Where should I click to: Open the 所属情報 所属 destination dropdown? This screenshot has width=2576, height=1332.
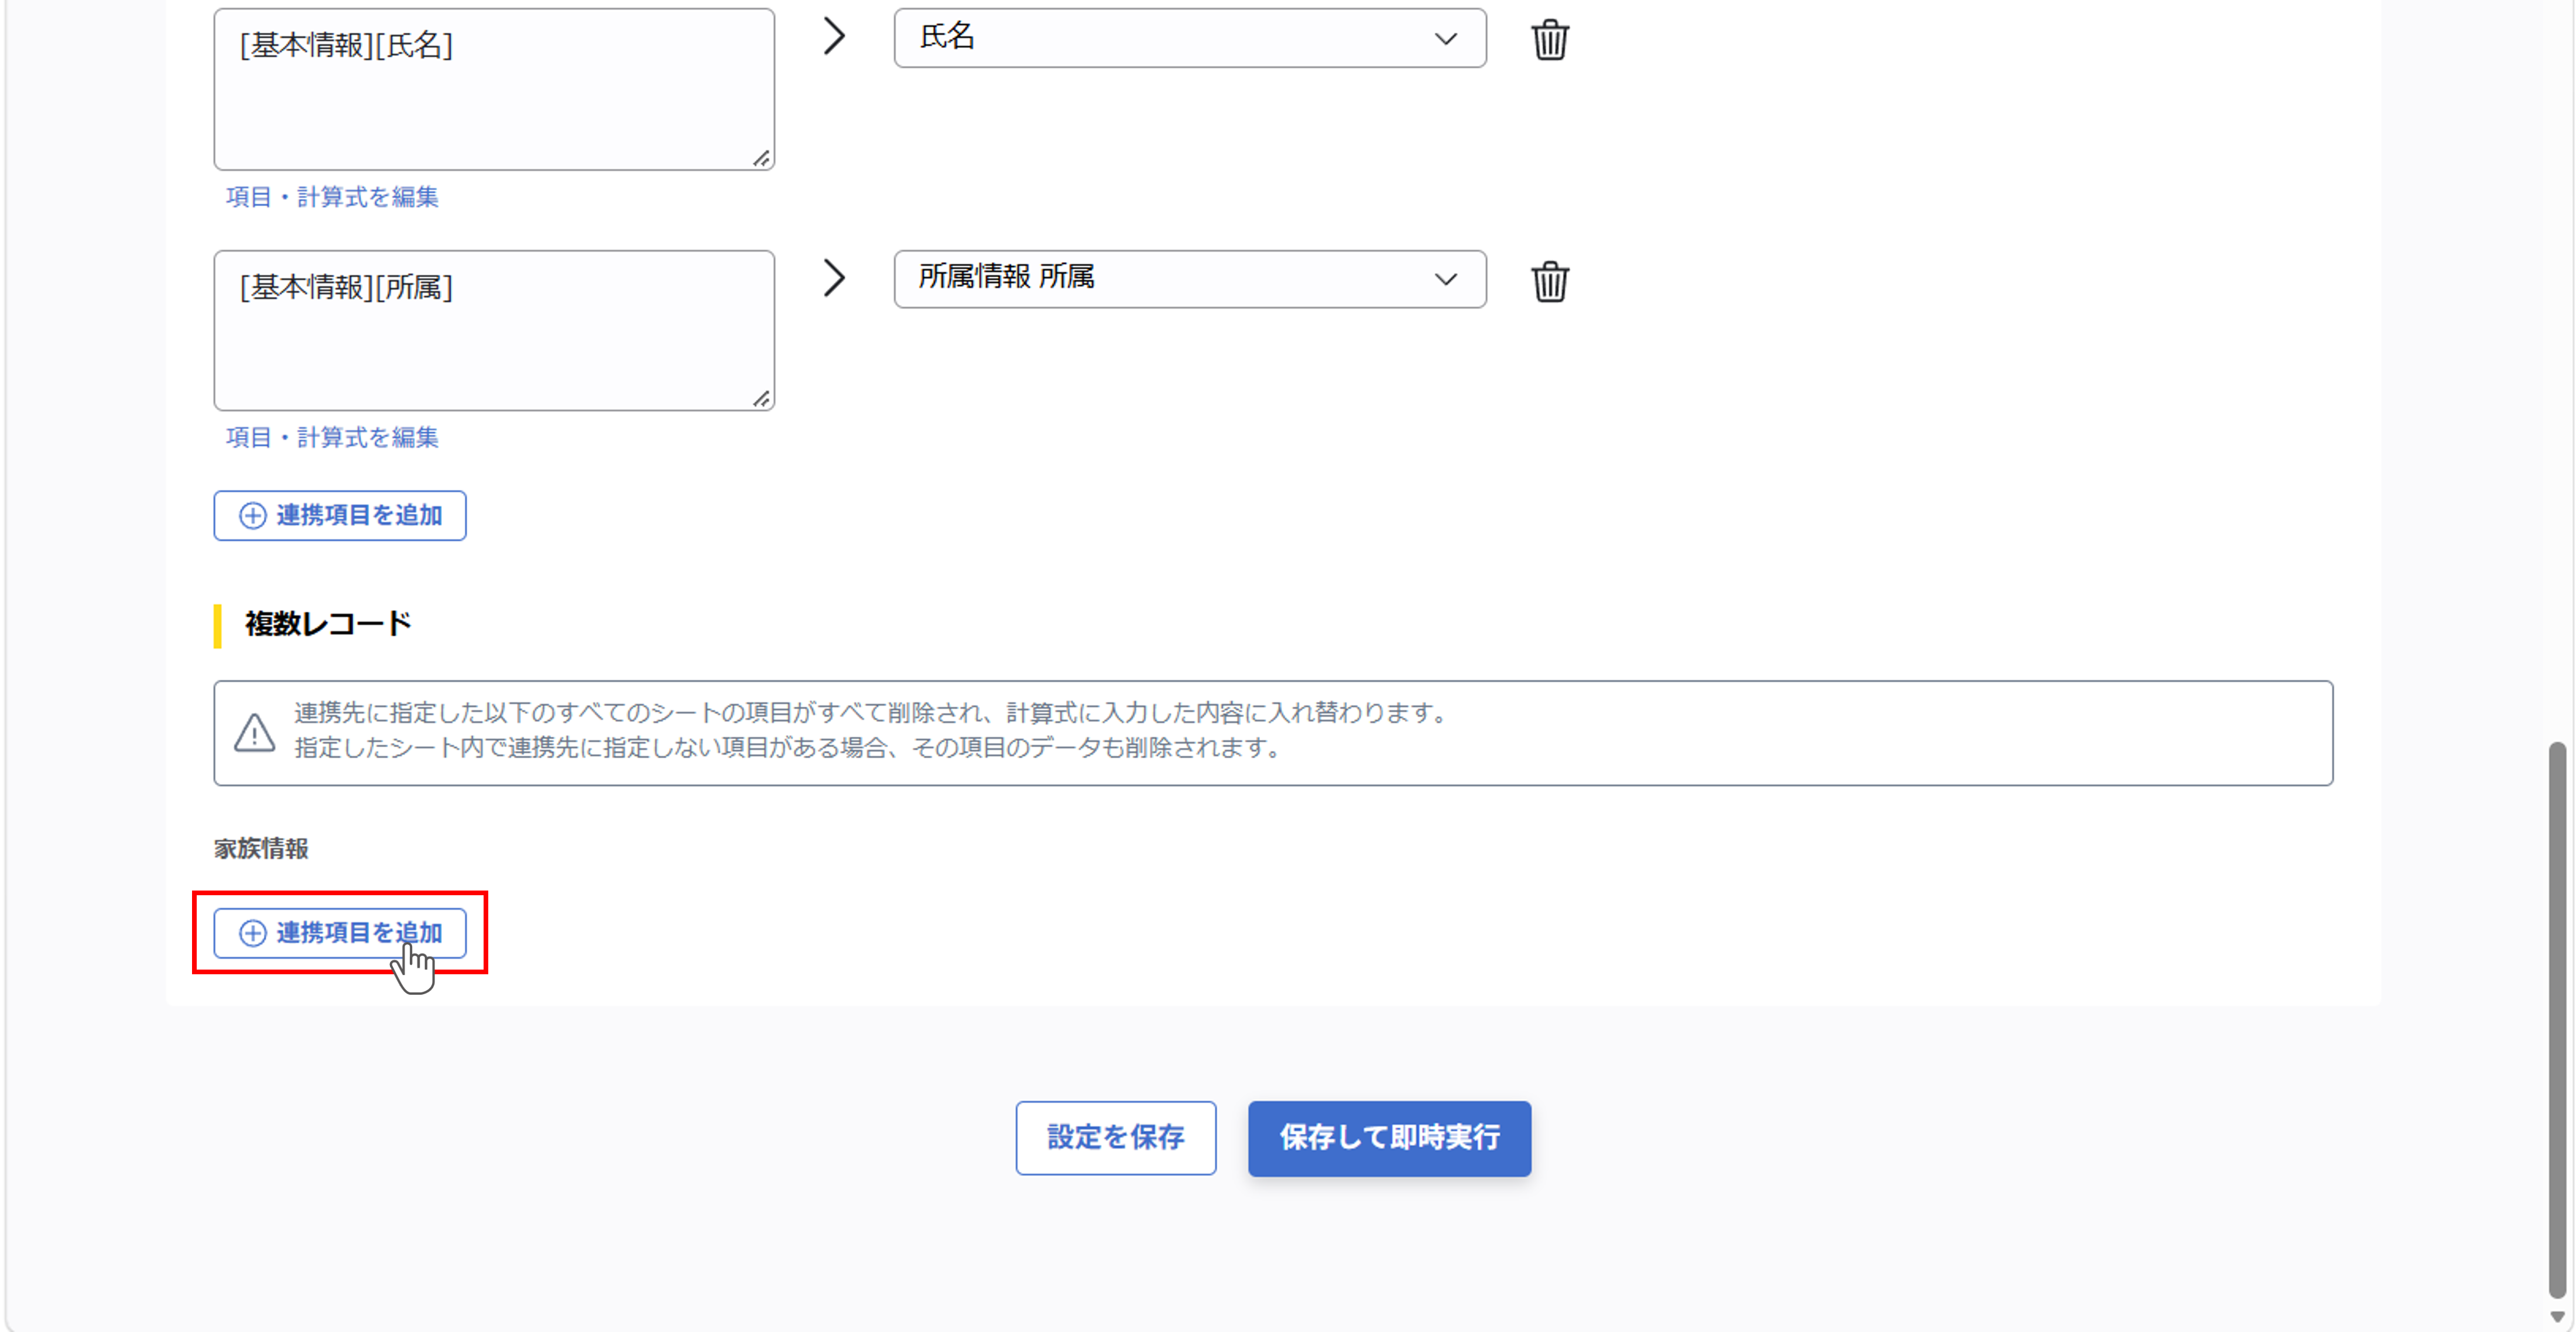tap(1189, 279)
